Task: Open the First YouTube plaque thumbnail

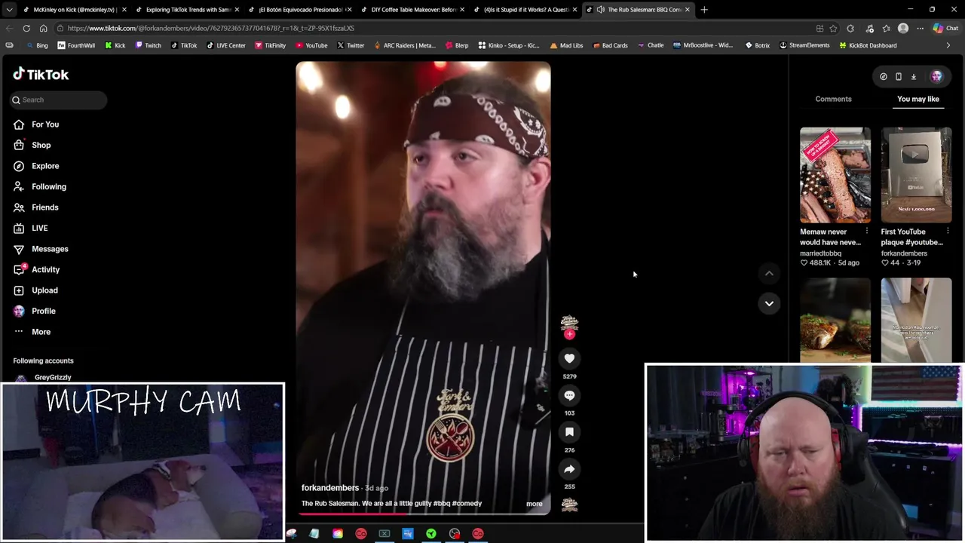Action: tap(916, 175)
